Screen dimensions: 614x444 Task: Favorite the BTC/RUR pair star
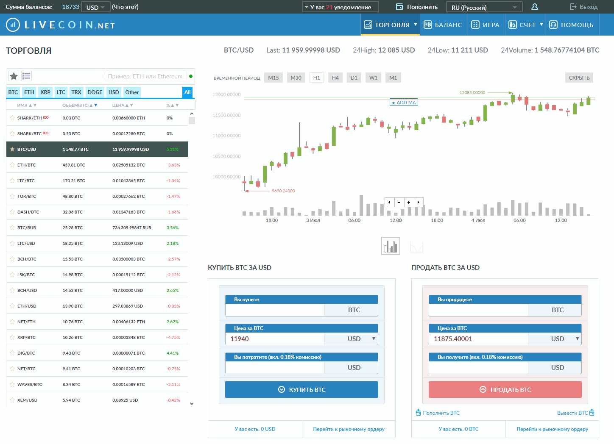tap(12, 228)
